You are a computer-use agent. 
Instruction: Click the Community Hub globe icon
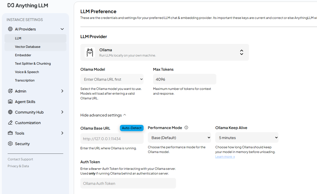pyautogui.click(x=10, y=112)
